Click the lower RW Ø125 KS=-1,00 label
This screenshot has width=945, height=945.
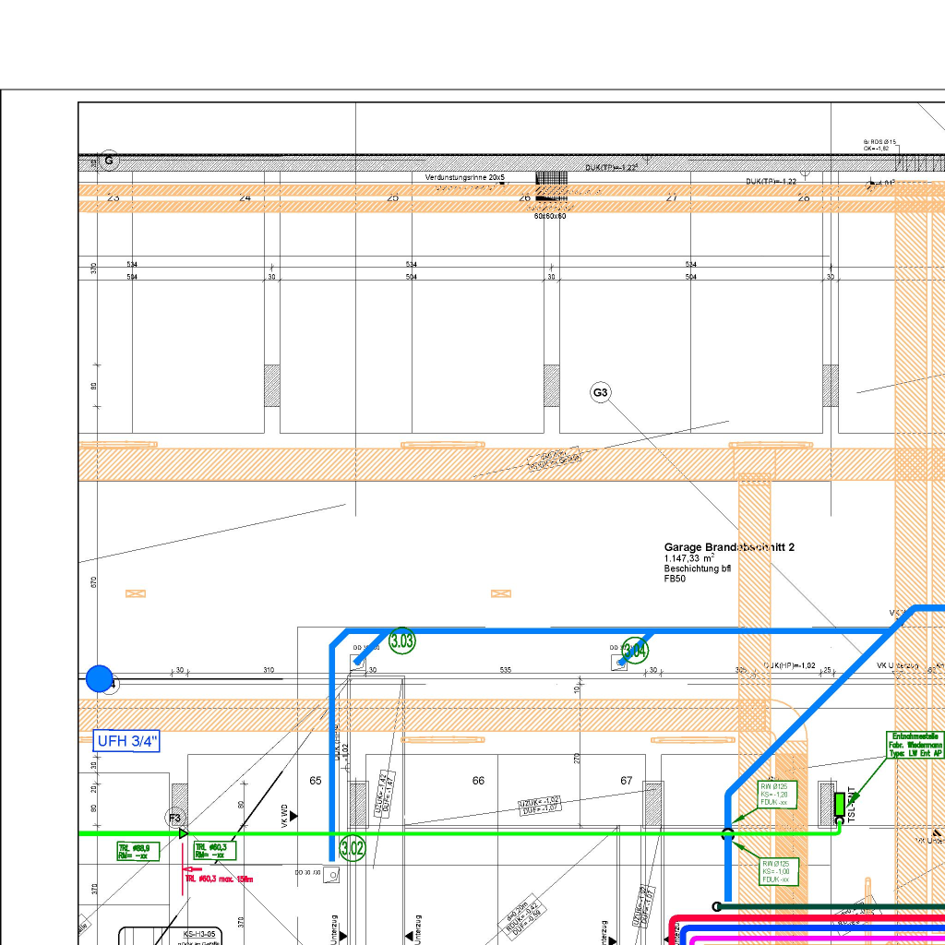[x=775, y=871]
